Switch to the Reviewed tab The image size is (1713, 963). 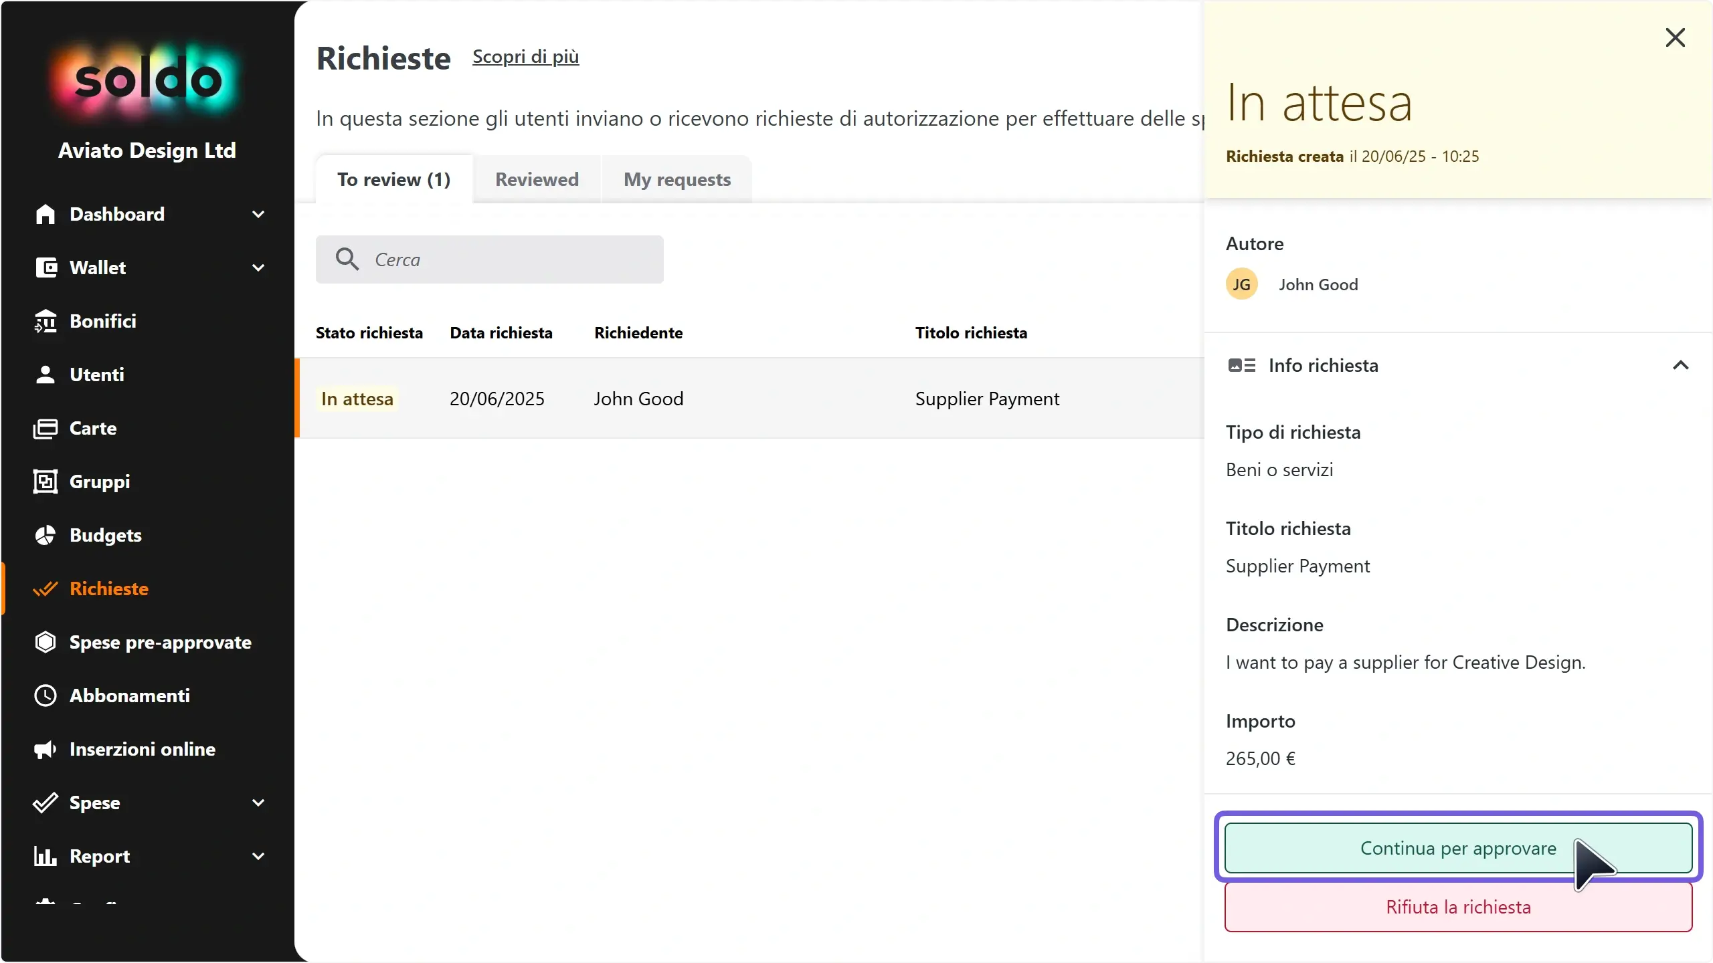[x=537, y=179]
